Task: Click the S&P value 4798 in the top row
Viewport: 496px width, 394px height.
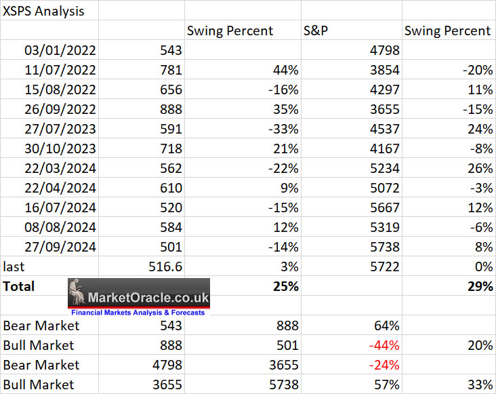Action: 385,50
